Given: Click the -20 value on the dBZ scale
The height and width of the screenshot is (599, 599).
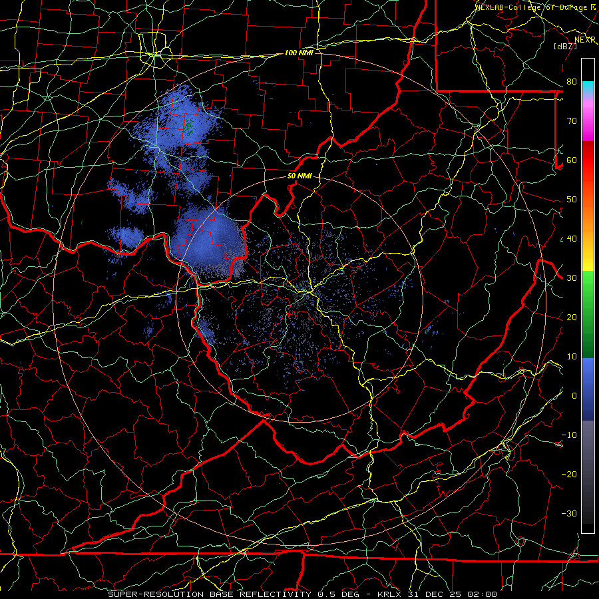Looking at the screenshot, I should tap(569, 474).
